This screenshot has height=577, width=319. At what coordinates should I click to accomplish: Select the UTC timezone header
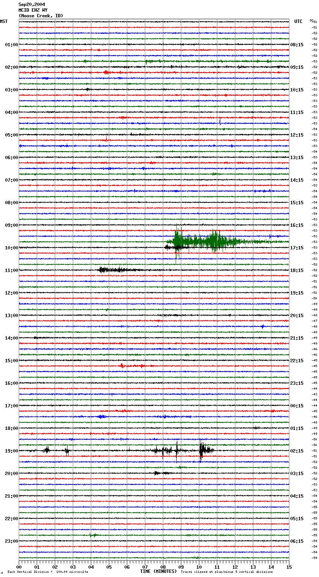point(298,21)
